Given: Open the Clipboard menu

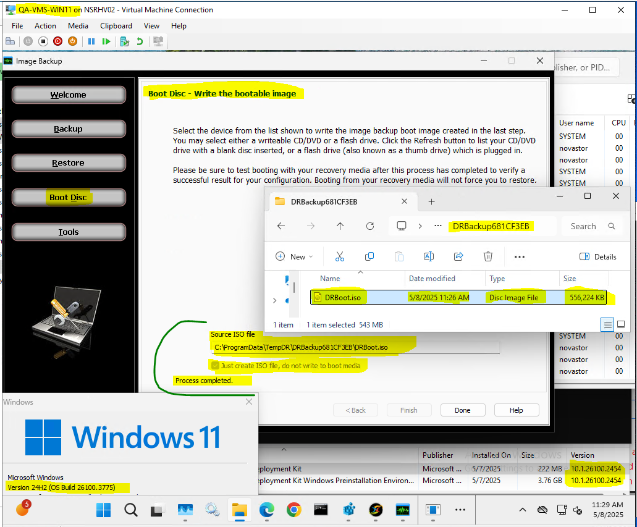Looking at the screenshot, I should (116, 26).
